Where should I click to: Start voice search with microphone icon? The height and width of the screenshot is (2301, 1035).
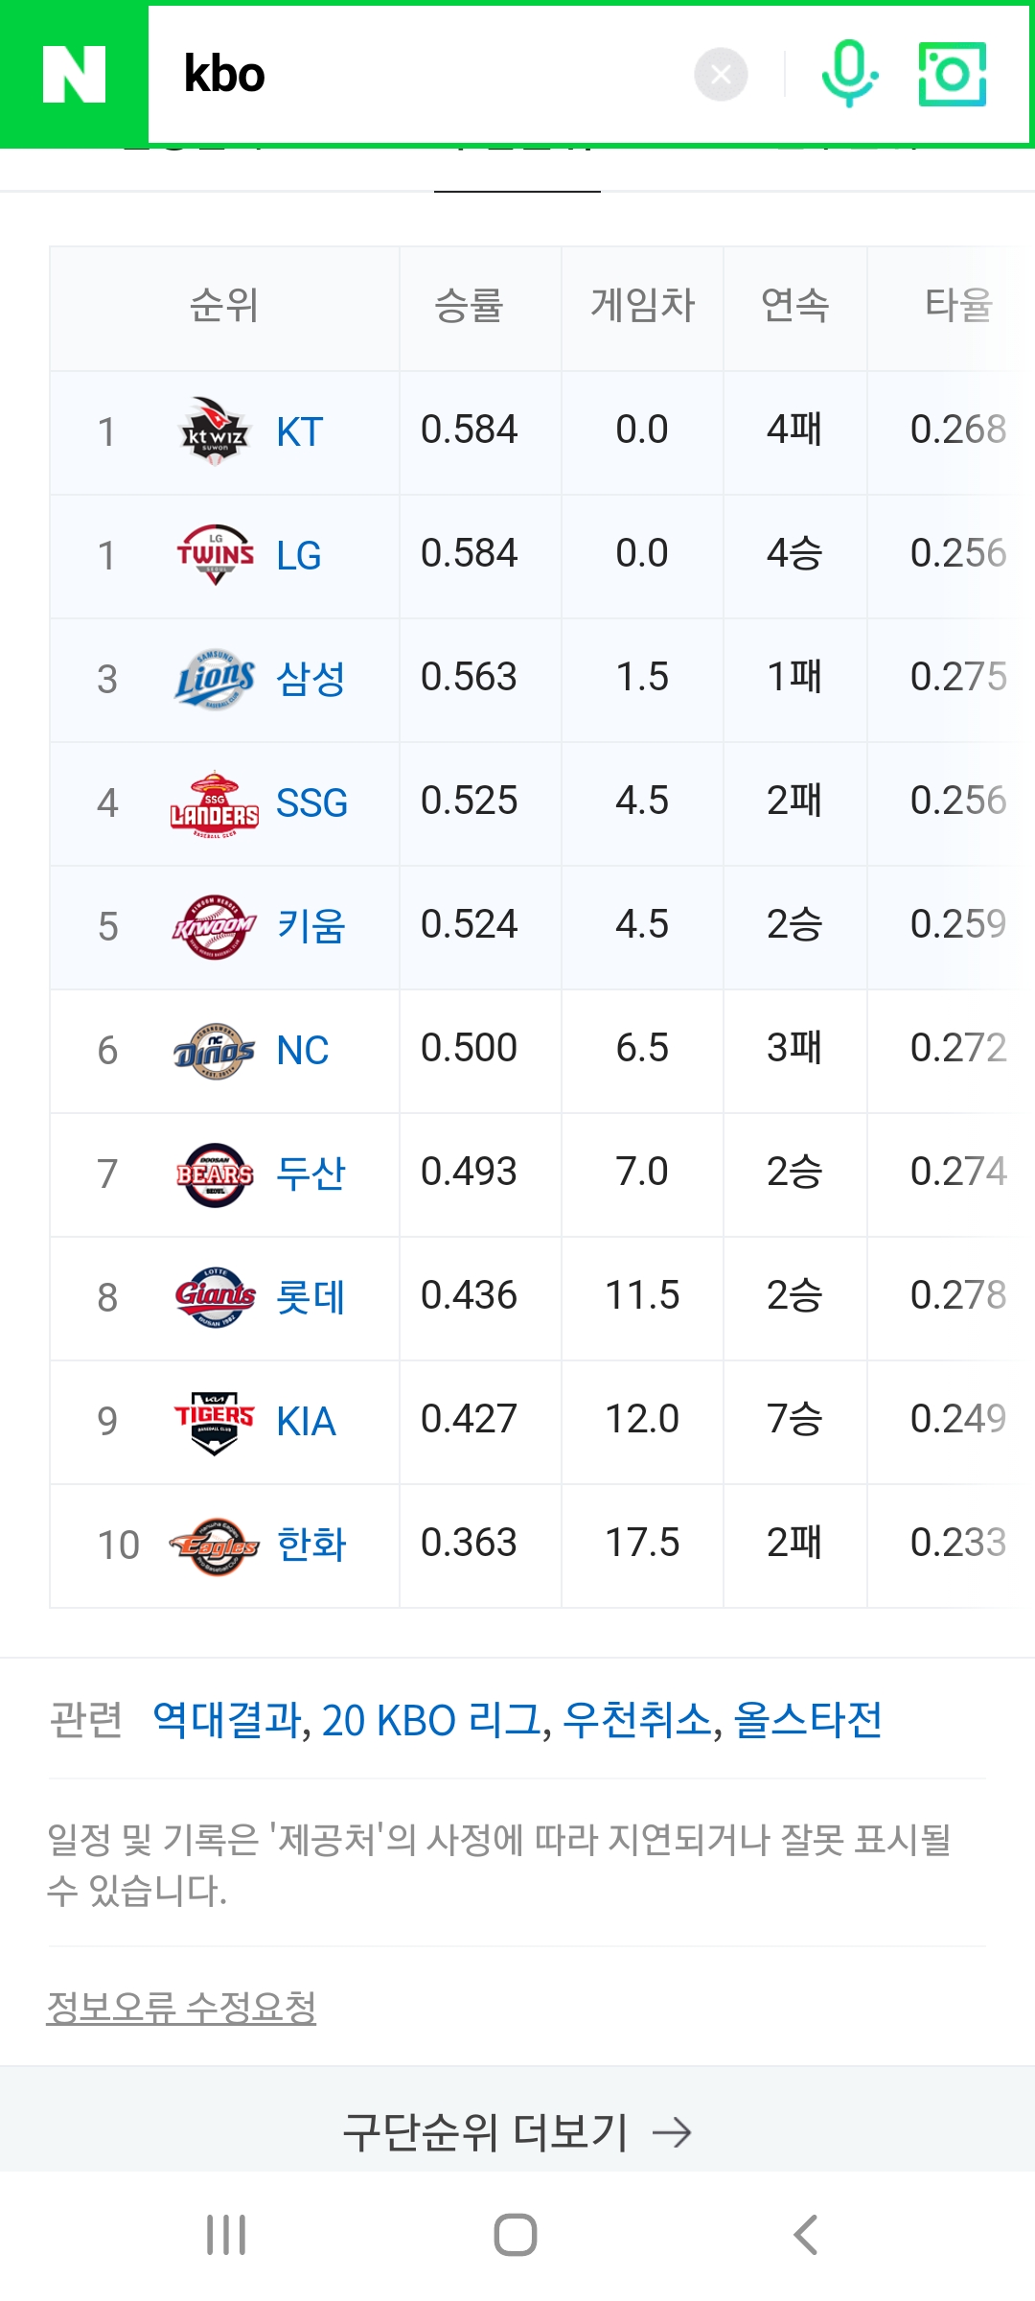click(849, 74)
